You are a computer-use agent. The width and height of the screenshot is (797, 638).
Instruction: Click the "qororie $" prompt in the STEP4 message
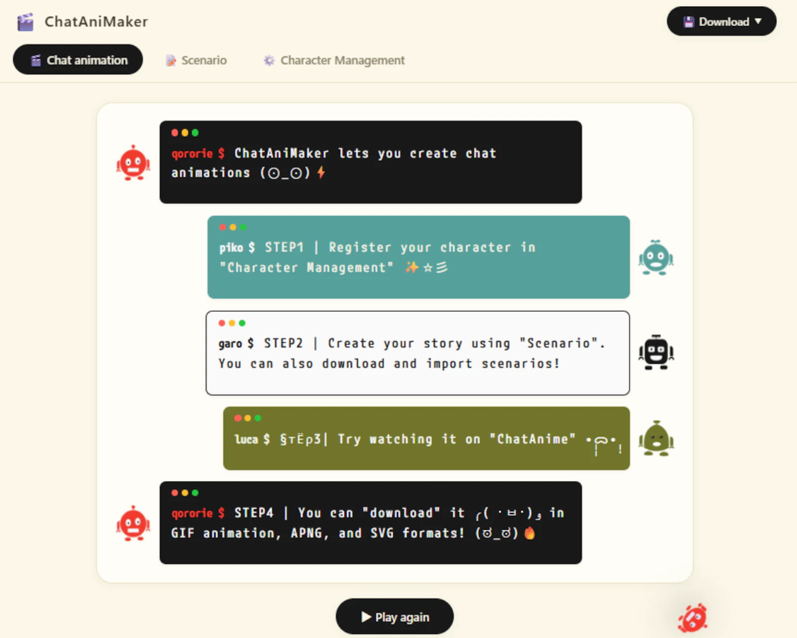[198, 513]
